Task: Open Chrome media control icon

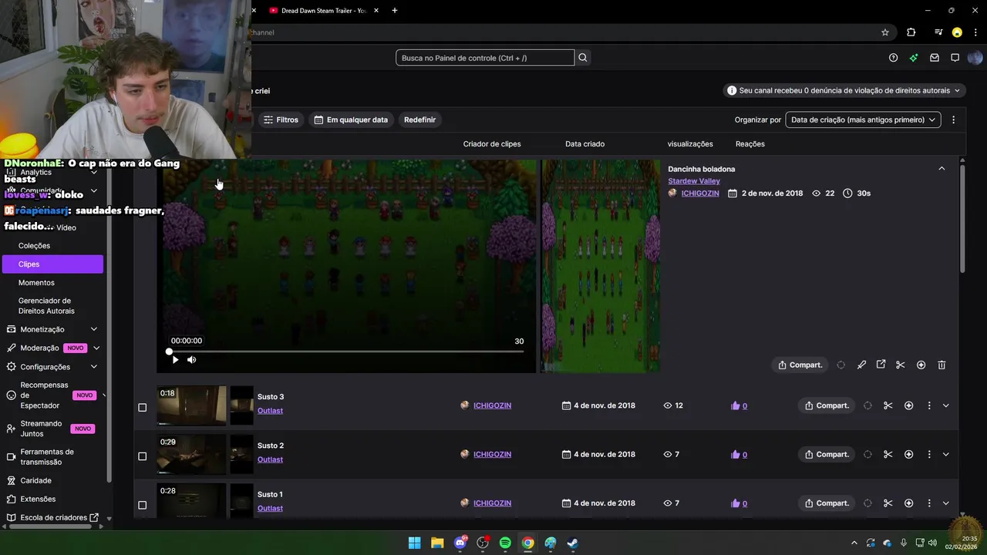Action: (938, 32)
